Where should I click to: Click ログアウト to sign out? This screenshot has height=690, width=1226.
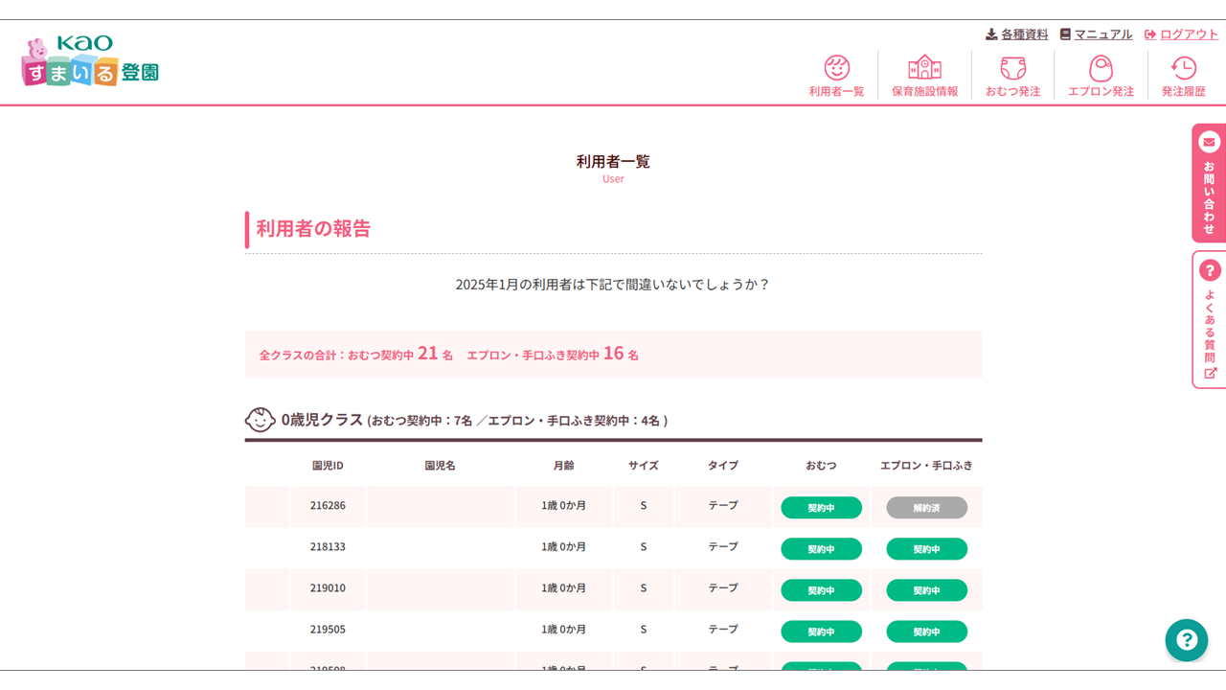(1181, 34)
